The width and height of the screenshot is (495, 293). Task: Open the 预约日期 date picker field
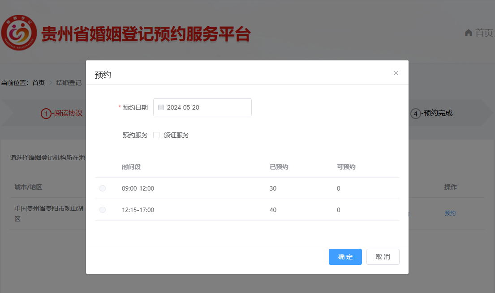click(202, 107)
